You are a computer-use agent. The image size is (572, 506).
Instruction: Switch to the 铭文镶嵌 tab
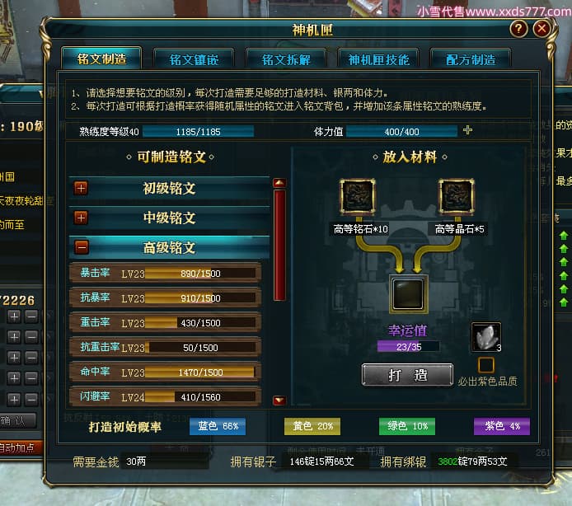[x=194, y=59]
